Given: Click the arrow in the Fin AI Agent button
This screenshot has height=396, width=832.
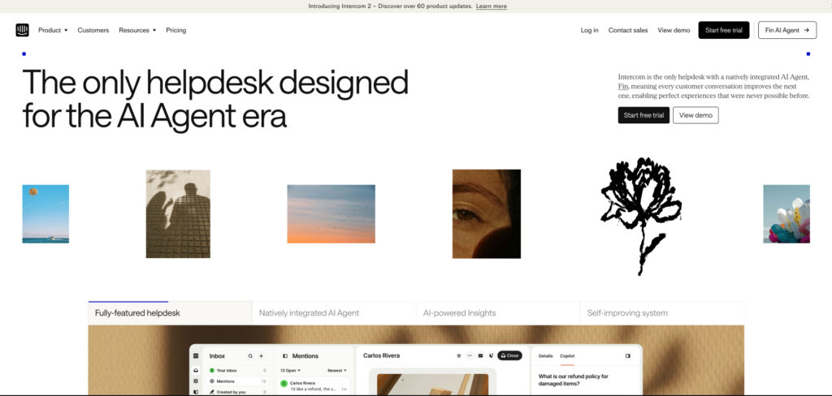Looking at the screenshot, I should click(807, 30).
